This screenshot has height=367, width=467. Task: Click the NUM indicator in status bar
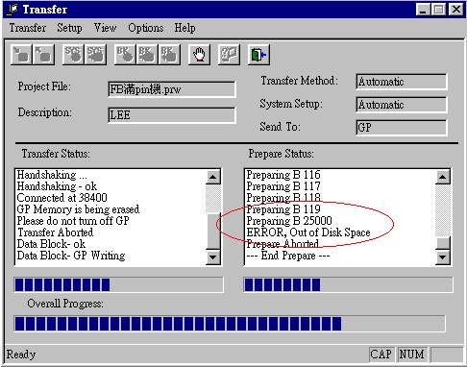tap(411, 355)
